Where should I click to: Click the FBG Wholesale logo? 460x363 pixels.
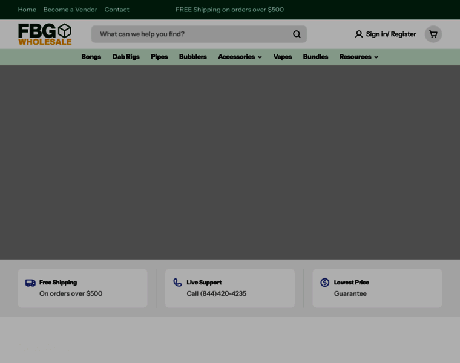pos(45,34)
